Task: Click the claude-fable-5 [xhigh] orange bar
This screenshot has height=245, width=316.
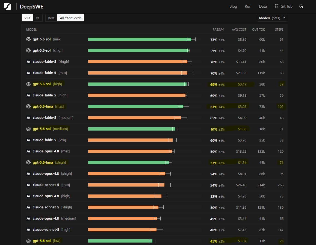Action: pos(138,62)
